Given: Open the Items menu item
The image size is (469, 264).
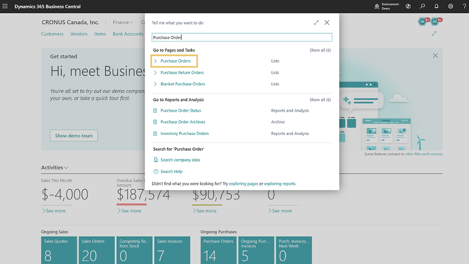Looking at the screenshot, I should click(100, 34).
